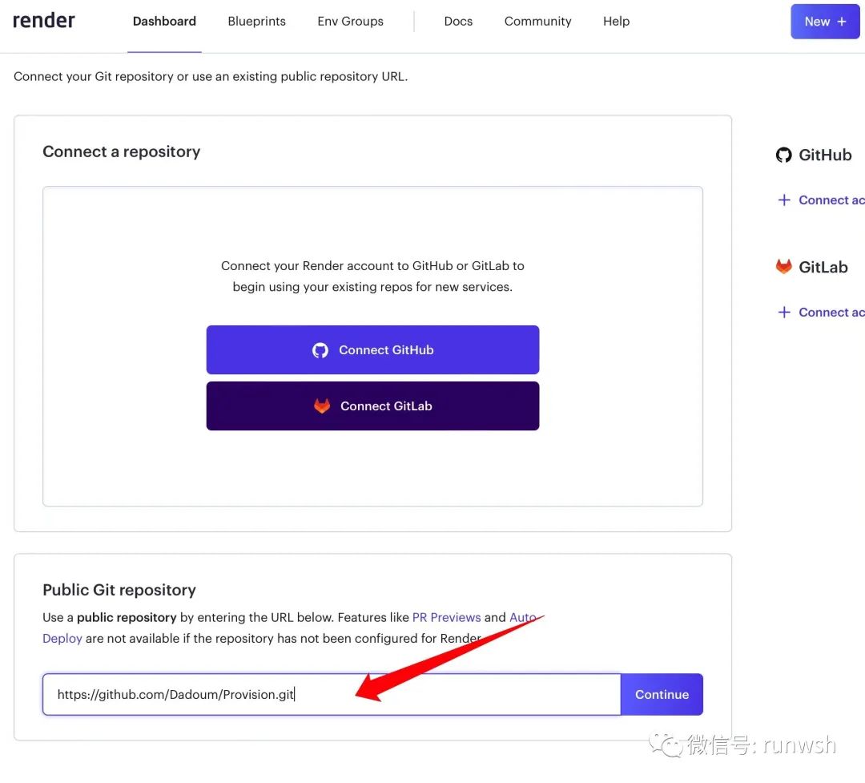Click the GitLab fox icon in sidebar
The height and width of the screenshot is (783, 865).
pyautogui.click(x=783, y=267)
